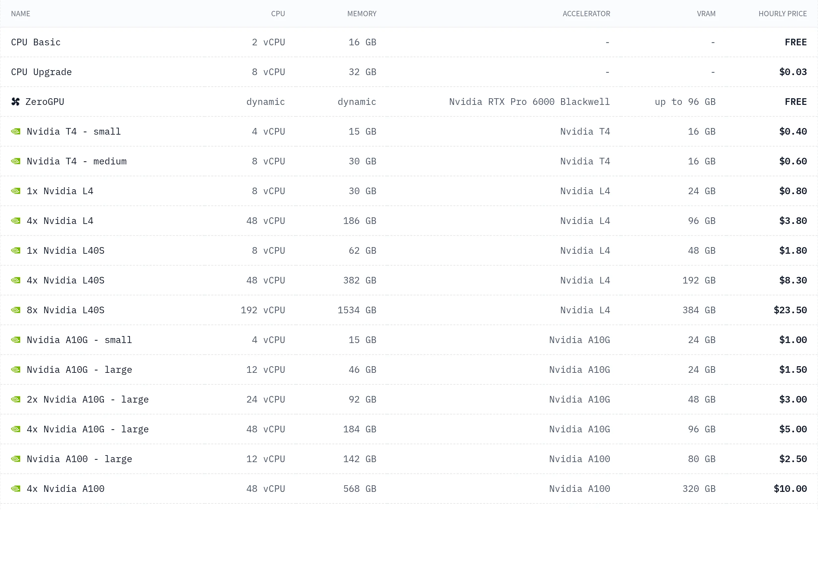Click the $8.30 hourly price
818x563 pixels.
793,280
